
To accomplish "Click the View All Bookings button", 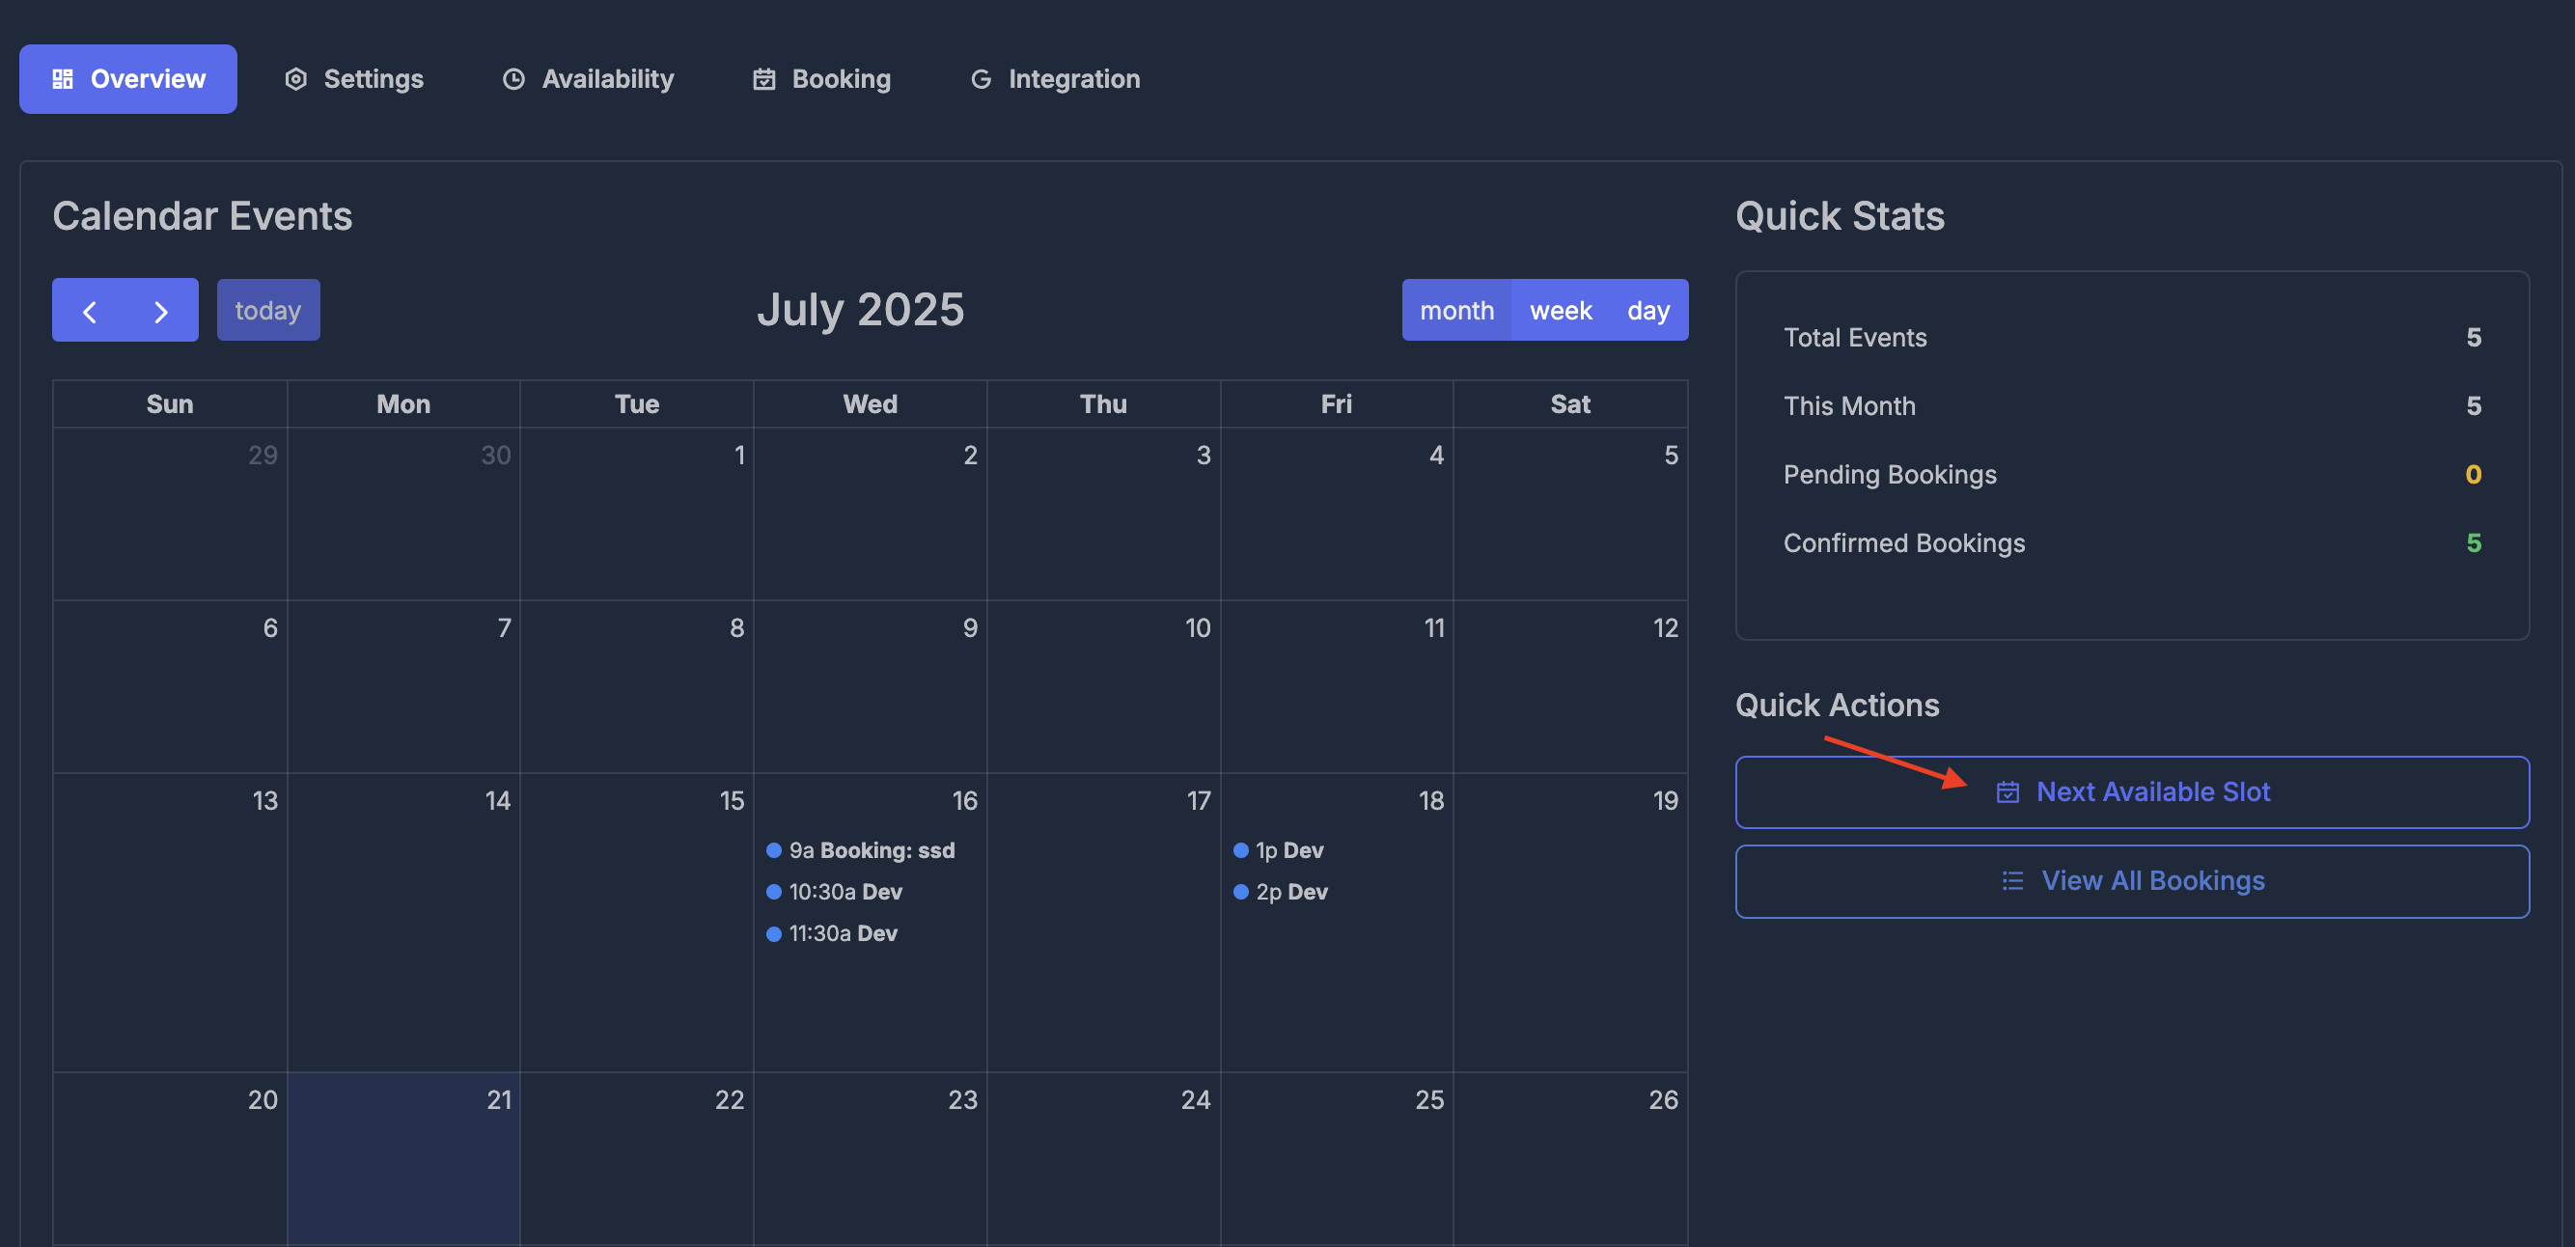I will 2132,881.
